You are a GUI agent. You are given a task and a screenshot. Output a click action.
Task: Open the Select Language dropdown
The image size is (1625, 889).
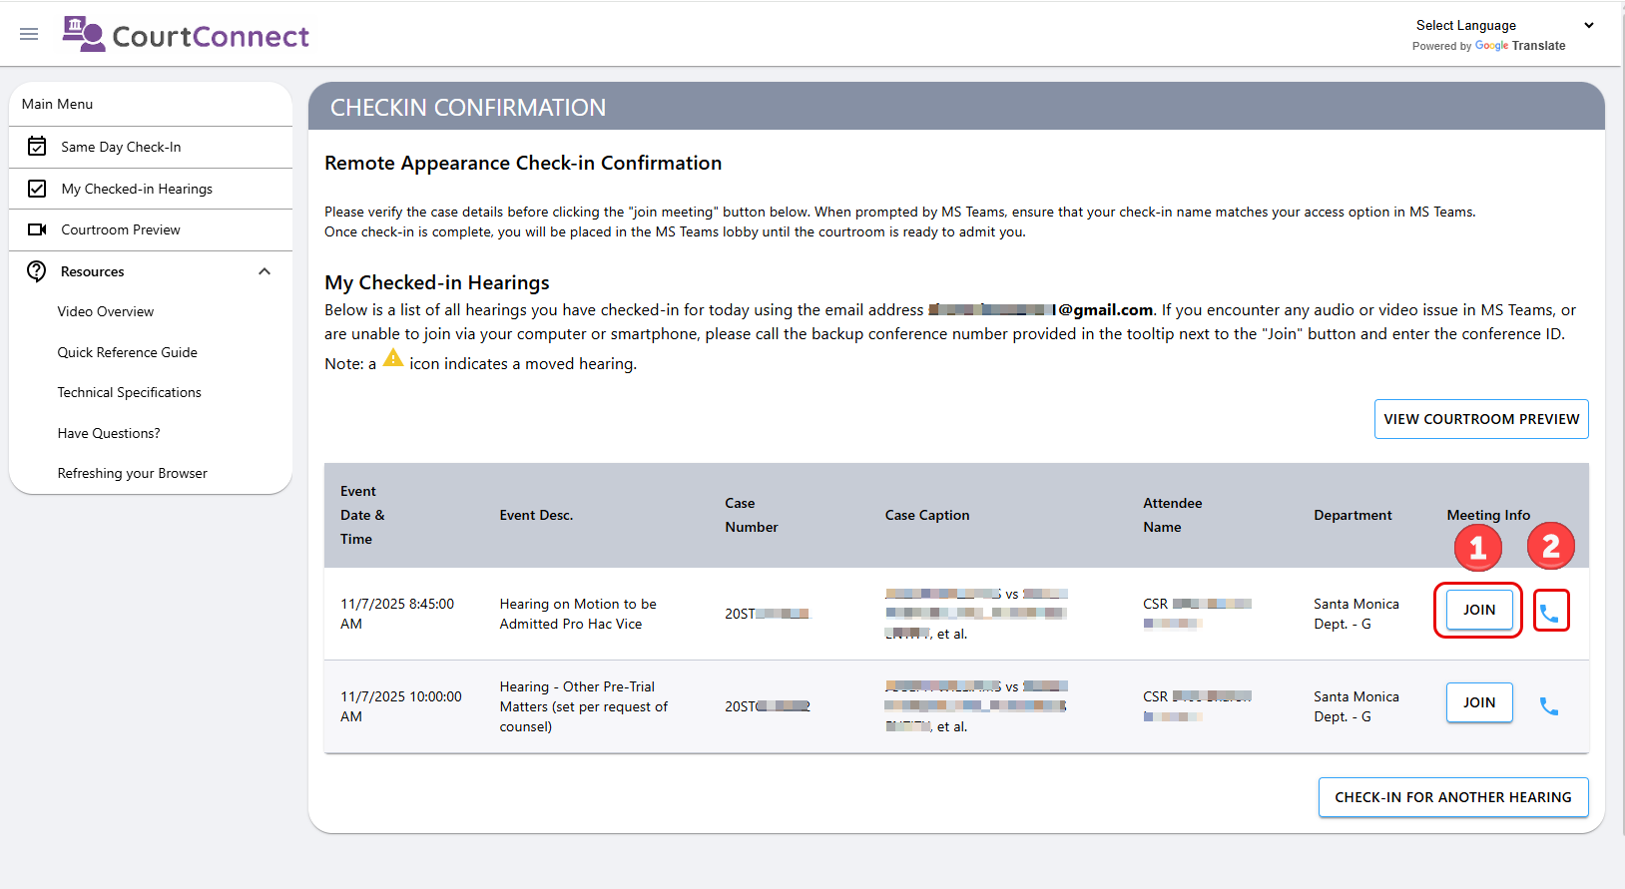point(1503,26)
